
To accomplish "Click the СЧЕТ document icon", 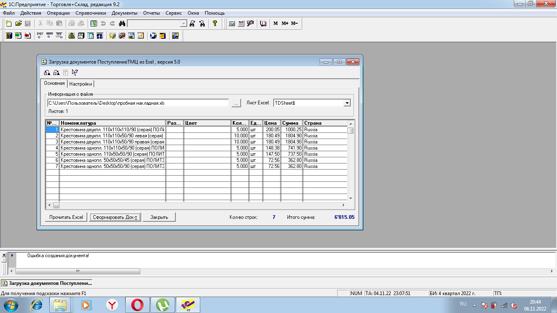I will (40, 36).
